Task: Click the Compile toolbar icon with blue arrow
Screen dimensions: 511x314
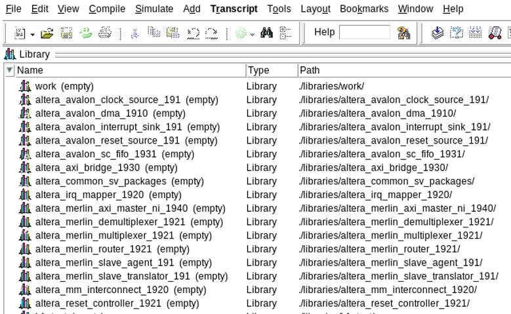Action: [x=438, y=33]
